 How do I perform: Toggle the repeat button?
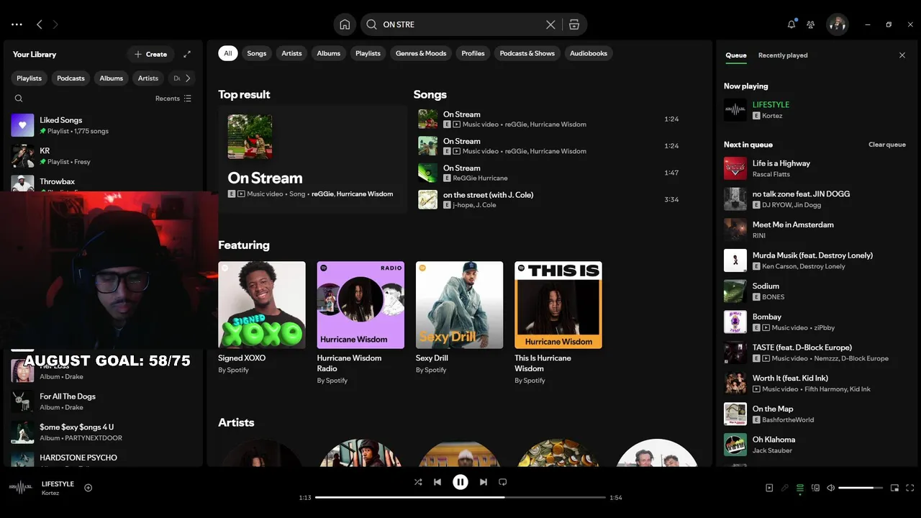coord(503,482)
